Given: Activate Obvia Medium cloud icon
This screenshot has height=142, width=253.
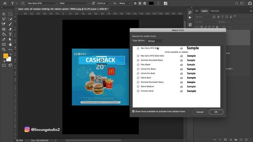Looking at the screenshot, I should tap(138, 87).
